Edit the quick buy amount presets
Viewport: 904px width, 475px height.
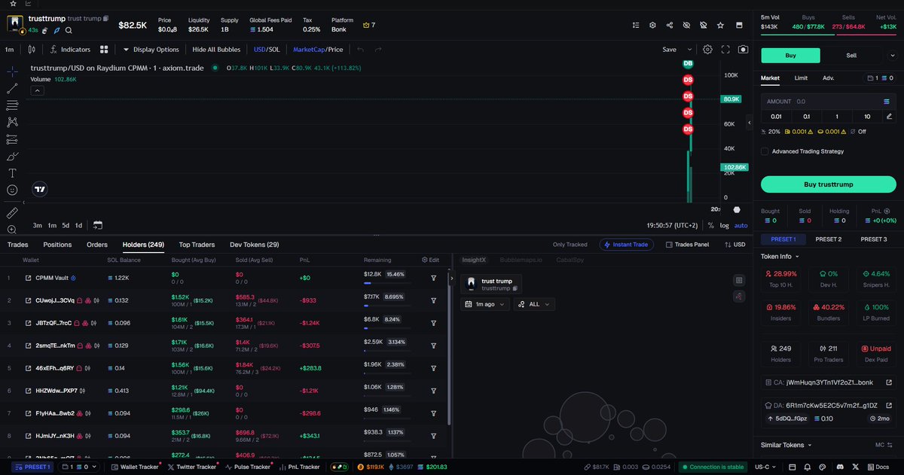pyautogui.click(x=889, y=116)
